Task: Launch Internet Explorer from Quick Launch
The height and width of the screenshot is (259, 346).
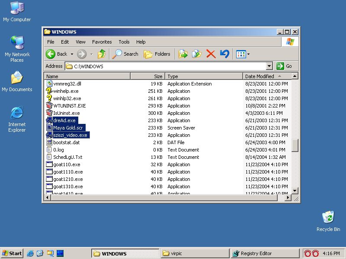Action: tap(30, 253)
